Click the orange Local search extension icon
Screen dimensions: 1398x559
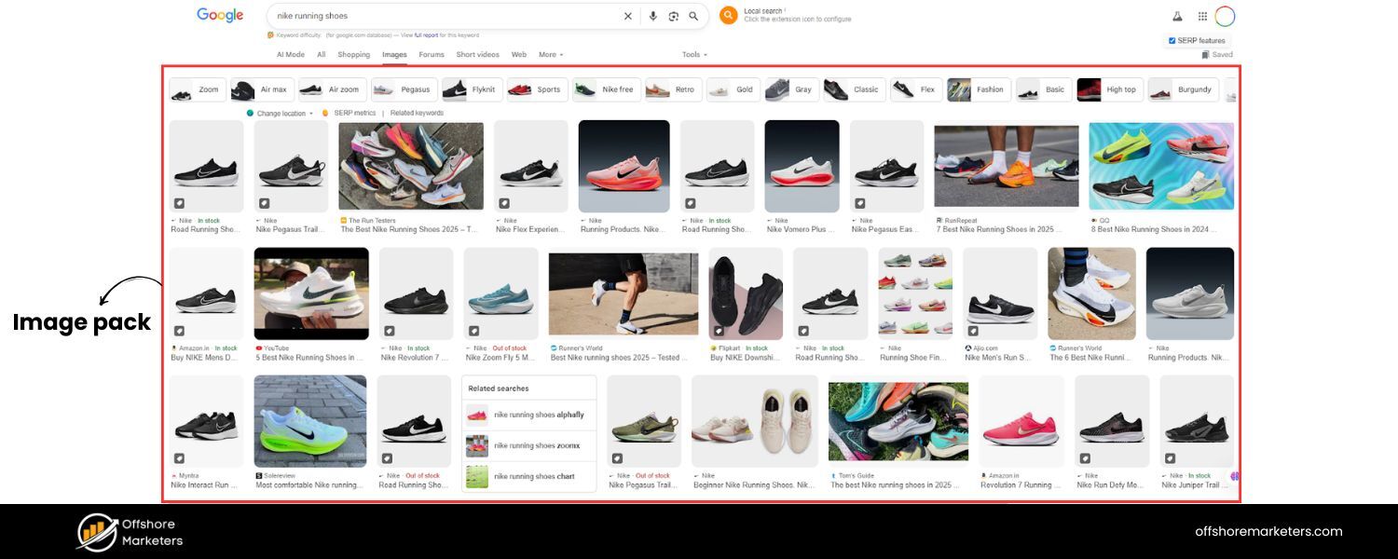[x=728, y=15]
